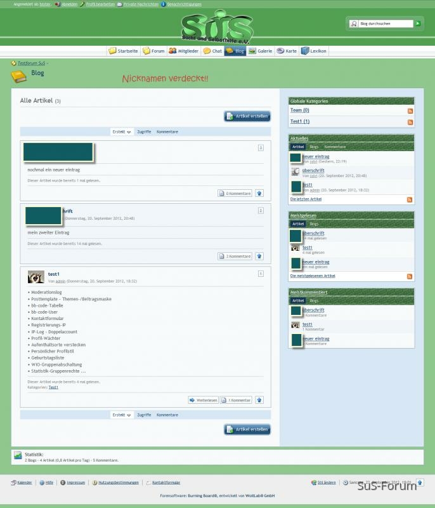Go to Forum in main navigation
The width and height of the screenshot is (435, 508).
[x=153, y=51]
